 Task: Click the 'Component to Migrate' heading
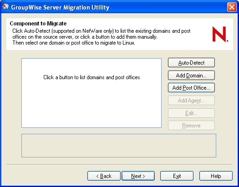coord(38,24)
